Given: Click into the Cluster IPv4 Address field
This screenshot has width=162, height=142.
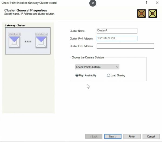Looking at the screenshot, I should pos(117,38).
